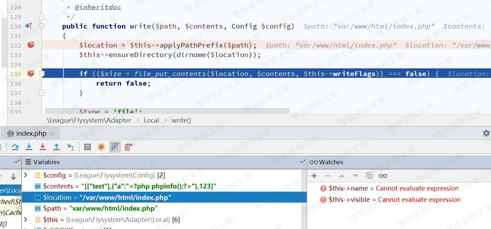
Task: Click the Step Over debugger icon
Action: (15, 147)
